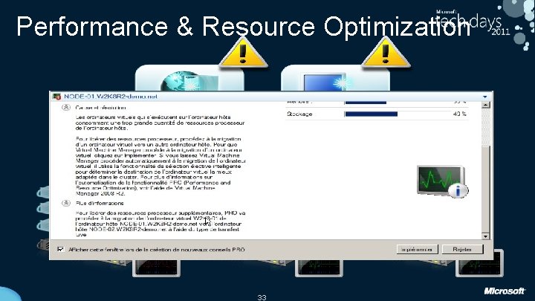
Task: Collapse the 'Plus d'informations' section
Action: tap(66, 203)
